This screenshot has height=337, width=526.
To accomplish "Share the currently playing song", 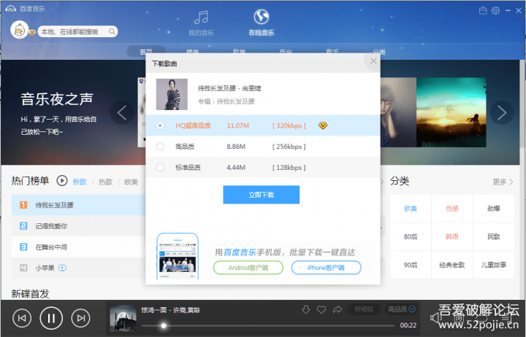I will [x=338, y=309].
